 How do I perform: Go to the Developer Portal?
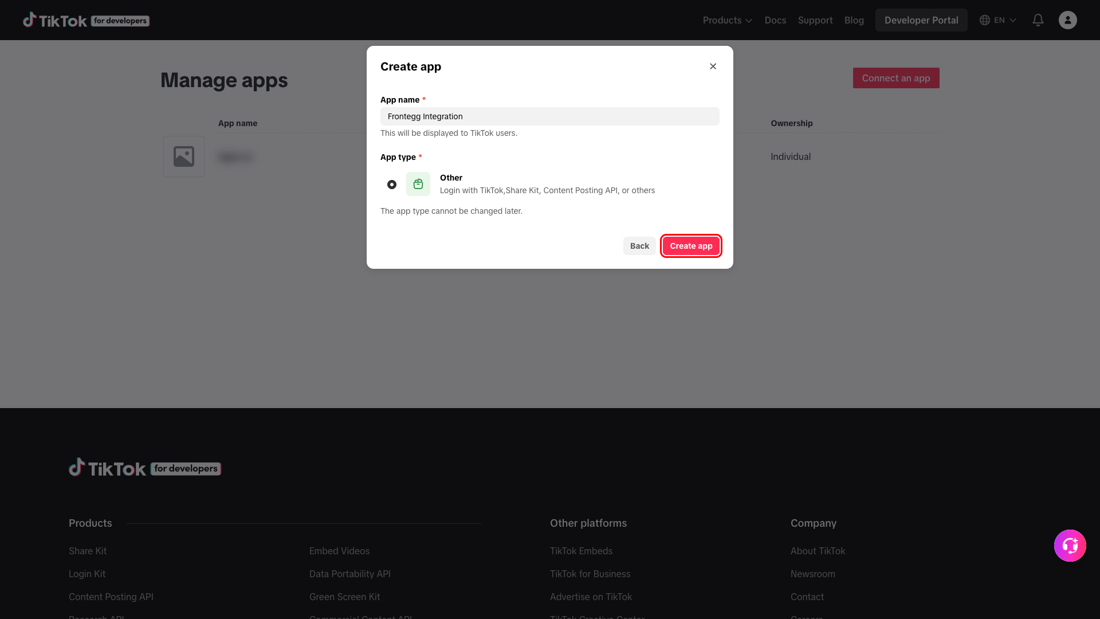(x=921, y=20)
